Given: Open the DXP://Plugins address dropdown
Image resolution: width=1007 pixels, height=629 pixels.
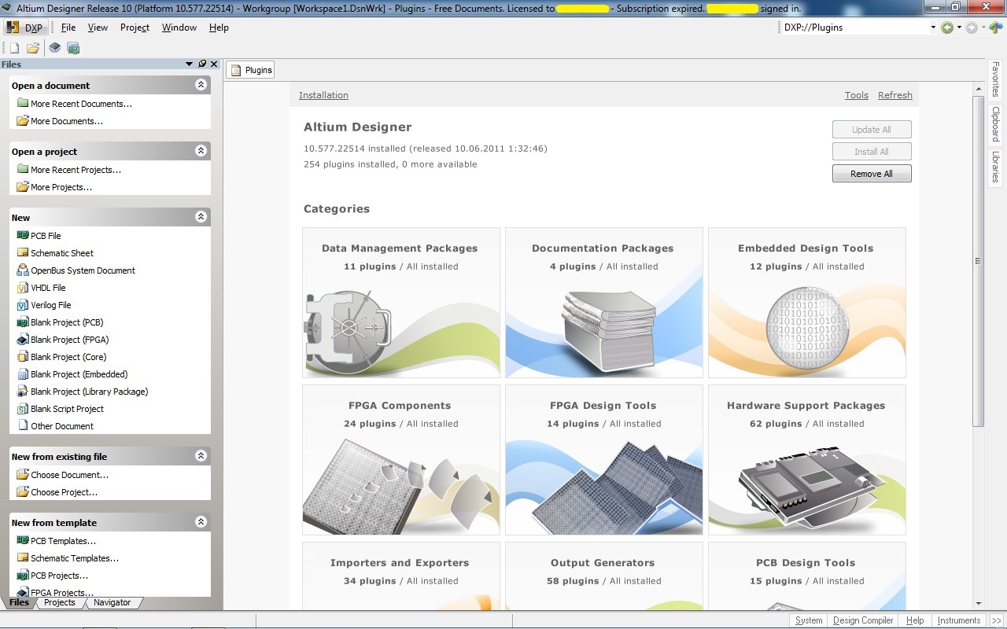Looking at the screenshot, I should coord(933,28).
